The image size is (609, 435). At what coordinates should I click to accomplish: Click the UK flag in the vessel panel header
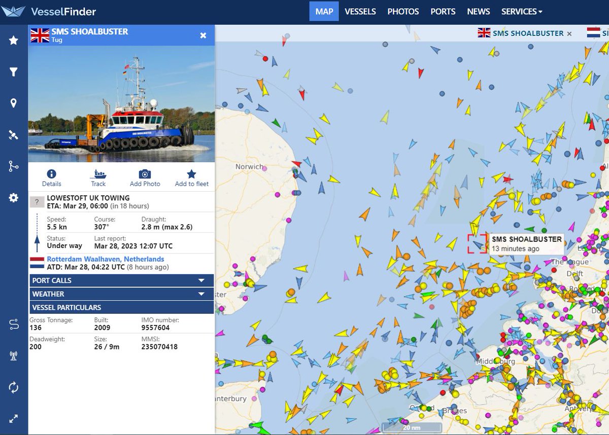(40, 35)
